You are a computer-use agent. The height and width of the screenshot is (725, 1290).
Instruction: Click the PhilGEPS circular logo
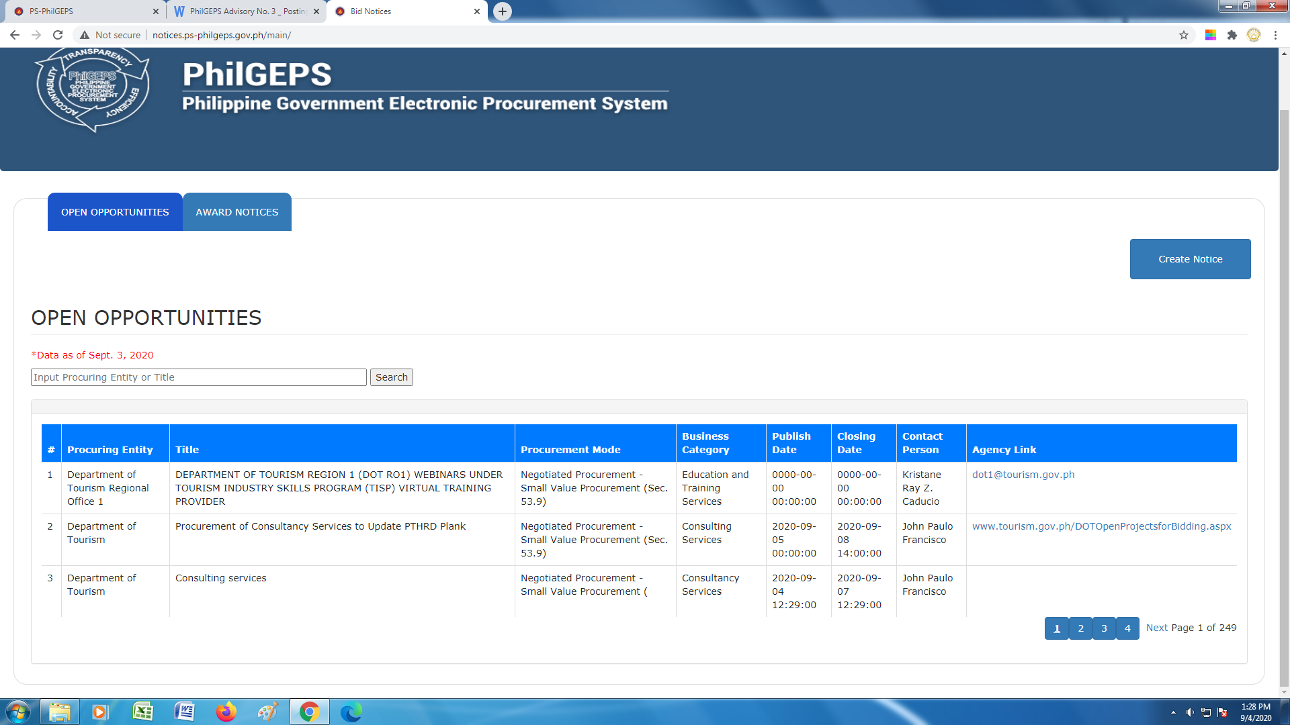tap(93, 89)
